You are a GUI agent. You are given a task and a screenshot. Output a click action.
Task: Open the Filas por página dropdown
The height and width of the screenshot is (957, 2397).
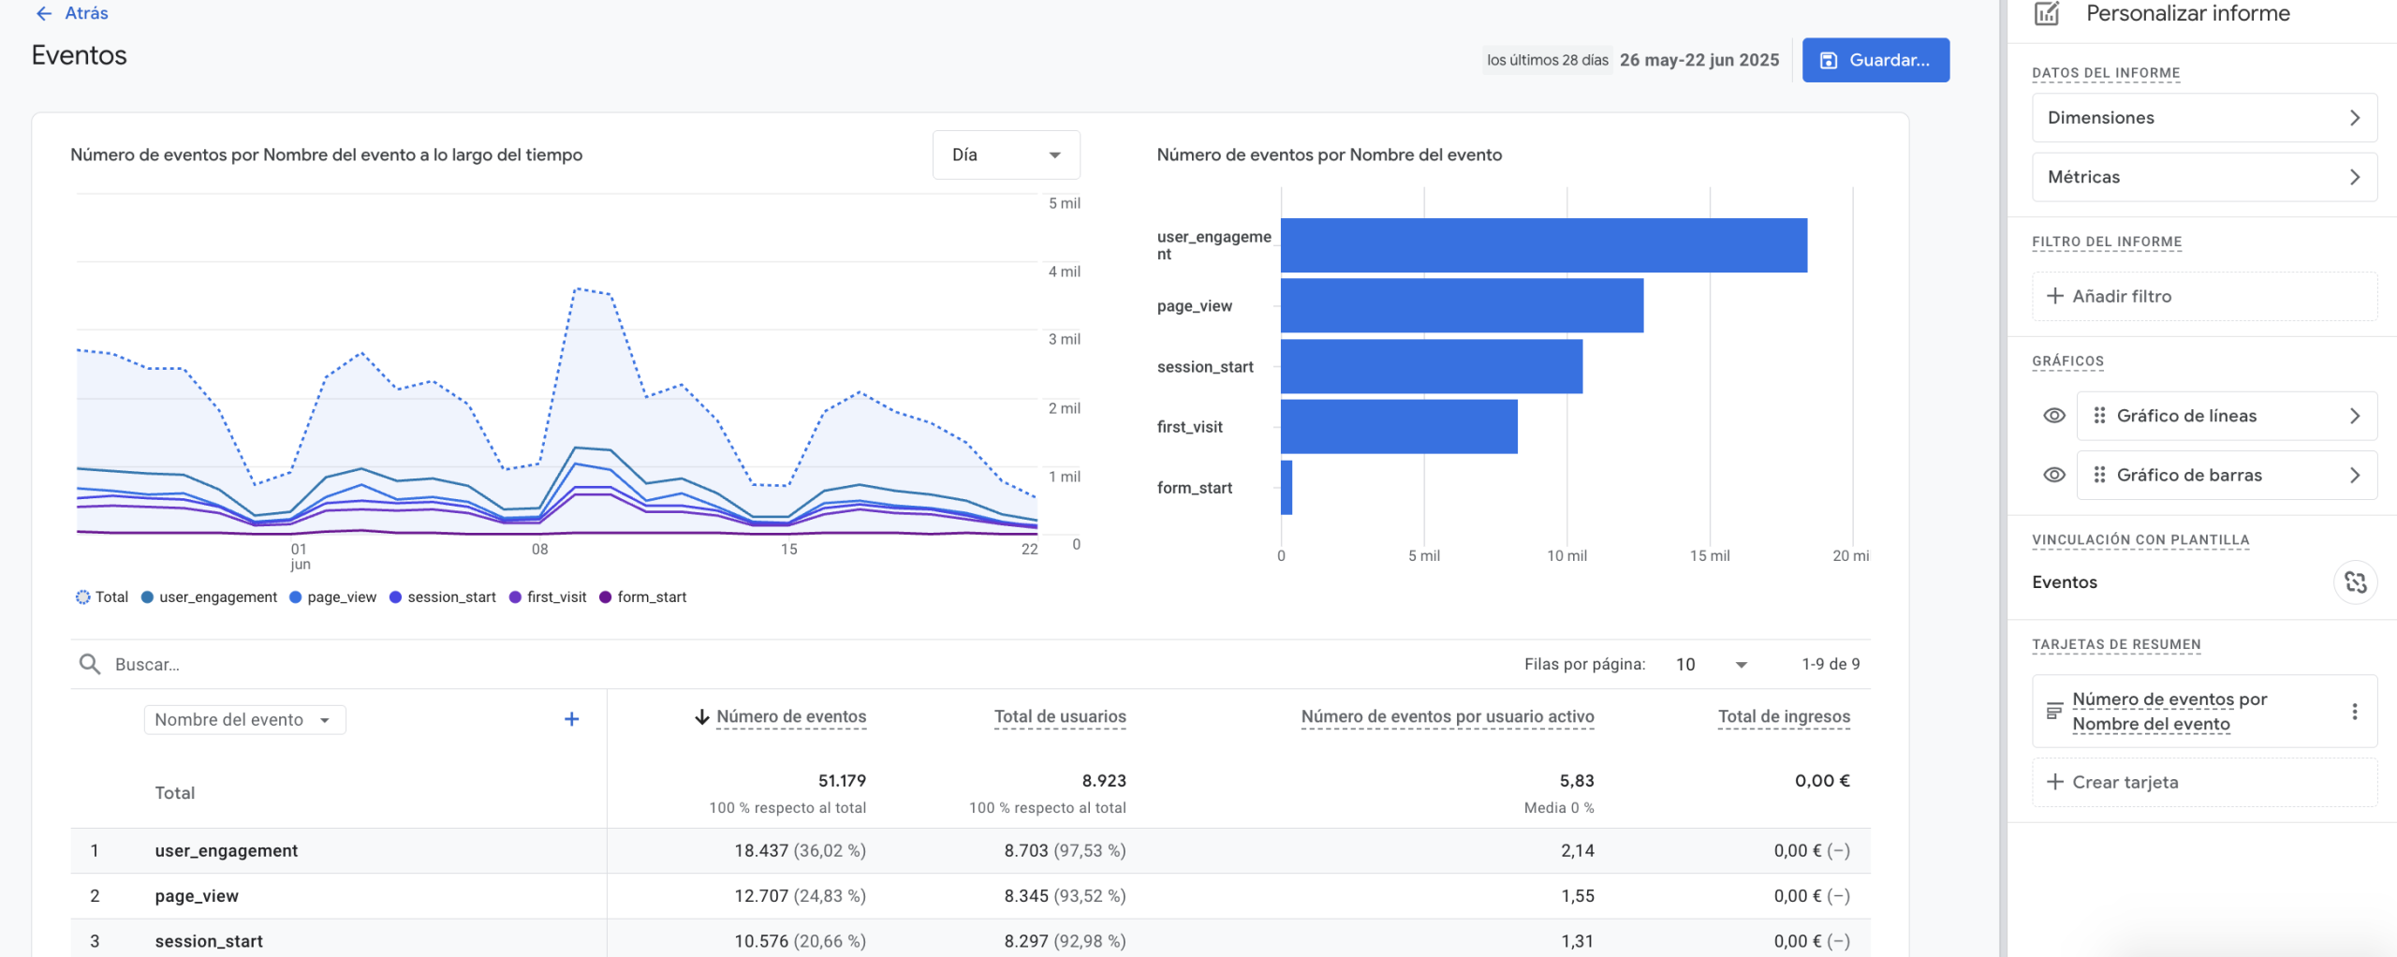pyautogui.click(x=1712, y=664)
